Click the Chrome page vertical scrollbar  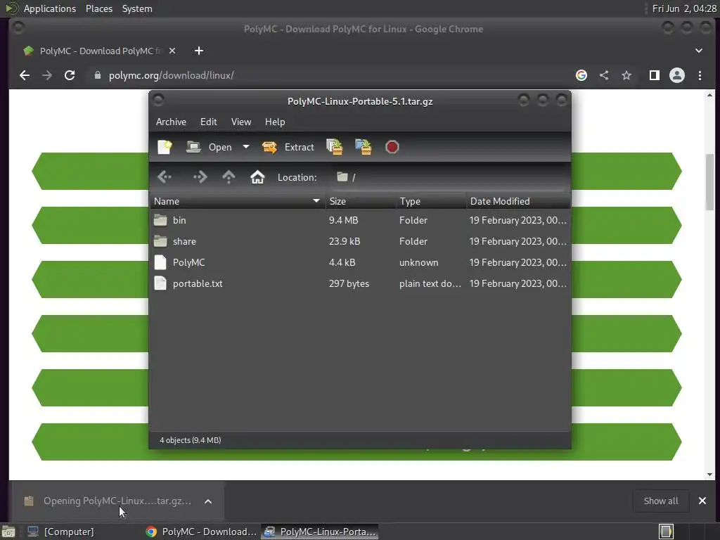(x=709, y=182)
